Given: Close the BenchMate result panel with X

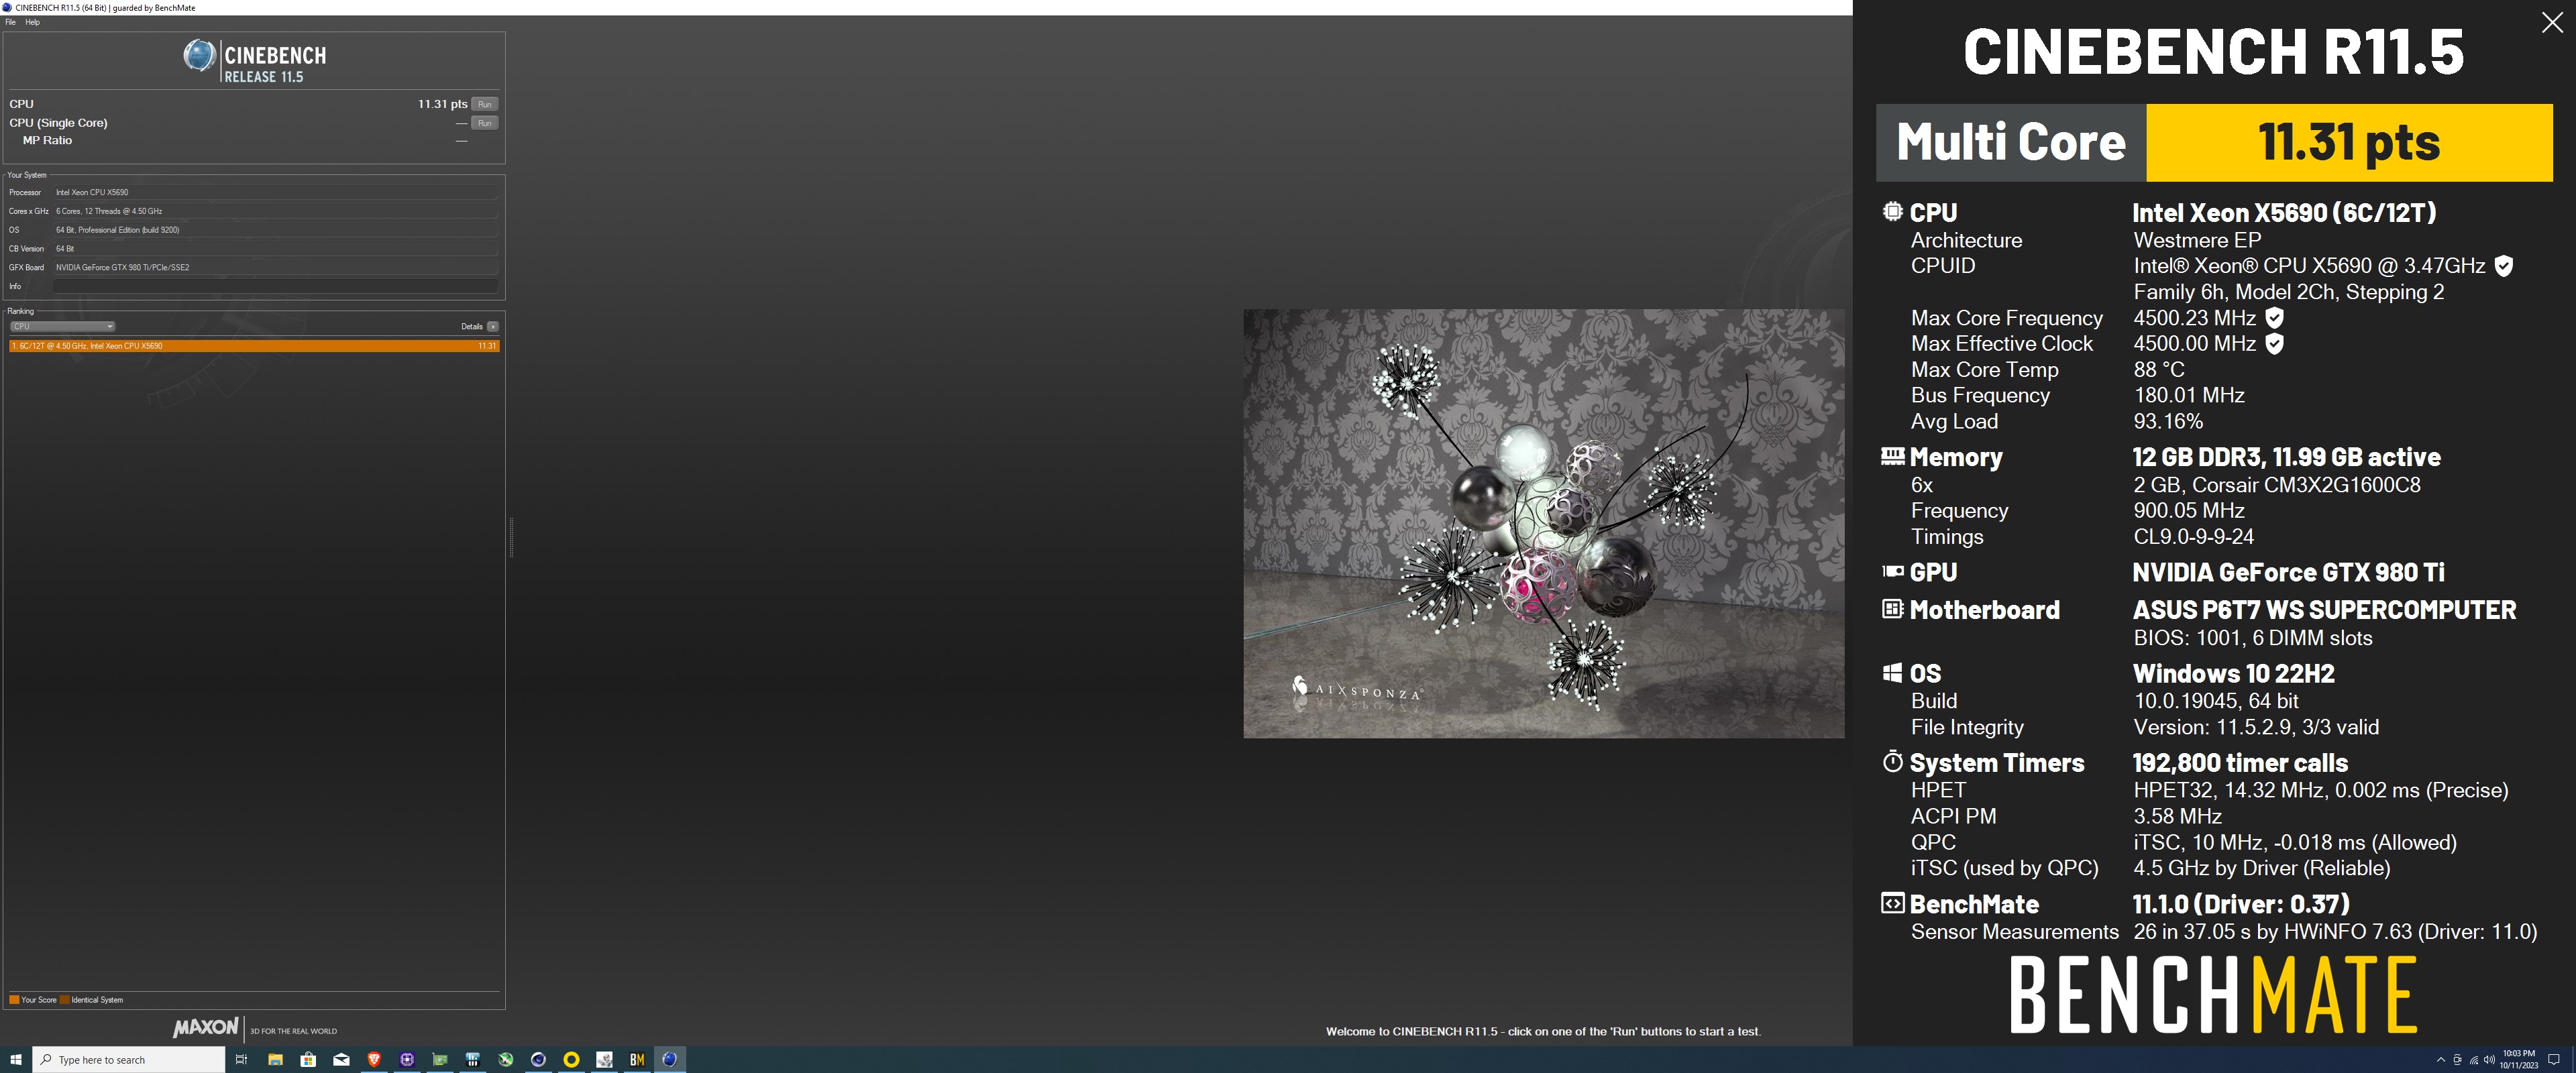Looking at the screenshot, I should tap(2552, 23).
